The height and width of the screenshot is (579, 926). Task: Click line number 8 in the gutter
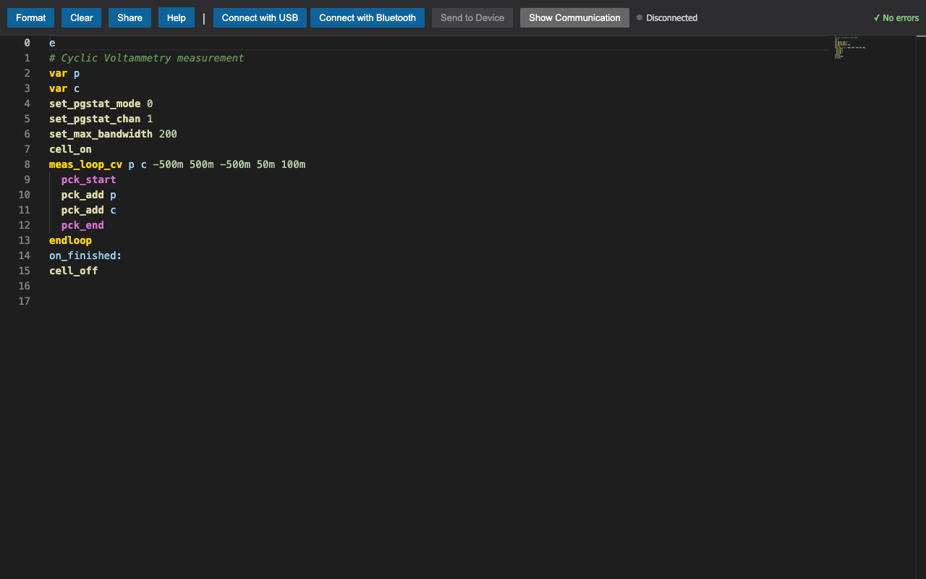pyautogui.click(x=27, y=164)
